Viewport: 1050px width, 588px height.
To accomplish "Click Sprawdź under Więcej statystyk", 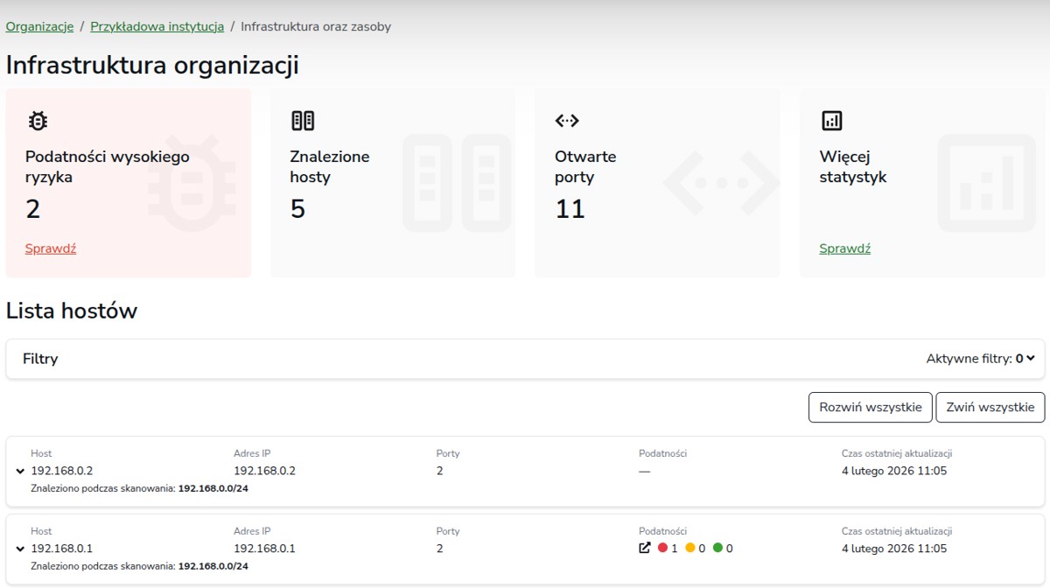I will [x=844, y=248].
